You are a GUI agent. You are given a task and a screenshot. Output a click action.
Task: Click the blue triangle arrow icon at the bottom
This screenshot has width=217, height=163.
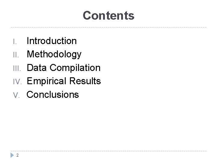[12, 155]
